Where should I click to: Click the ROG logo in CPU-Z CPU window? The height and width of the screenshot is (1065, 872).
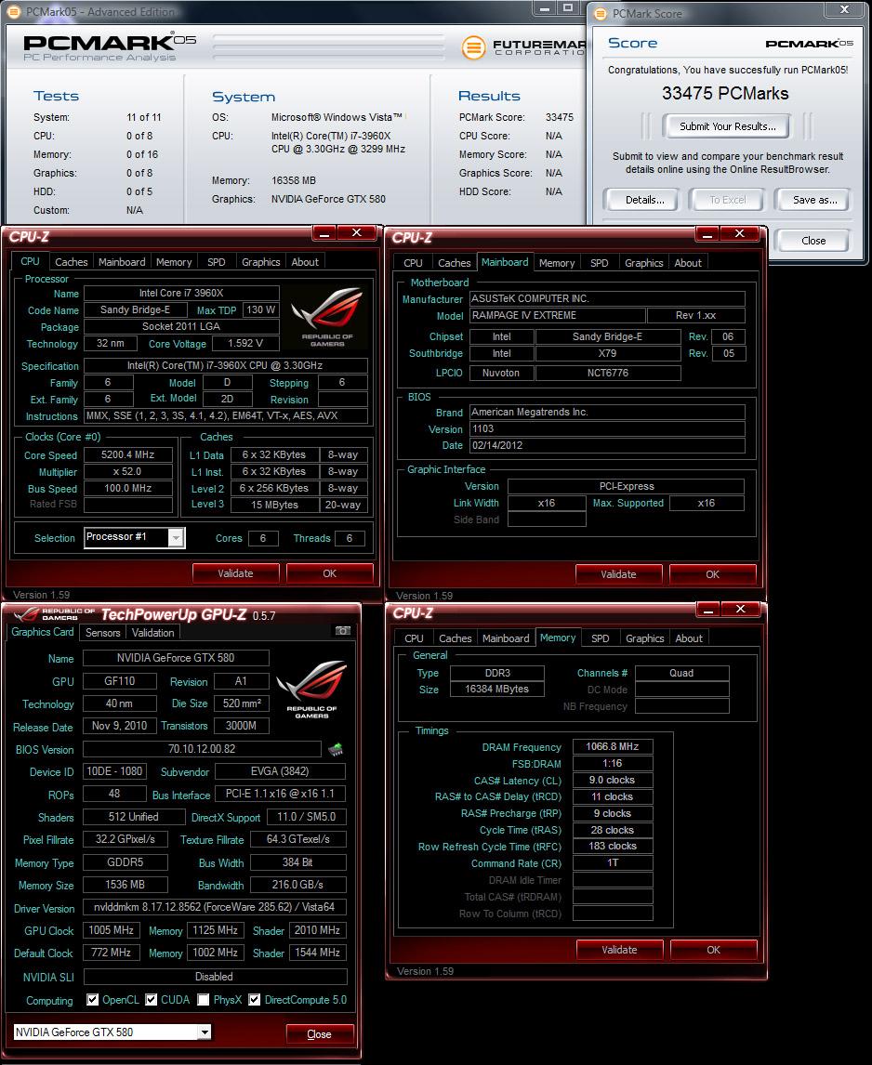[327, 317]
